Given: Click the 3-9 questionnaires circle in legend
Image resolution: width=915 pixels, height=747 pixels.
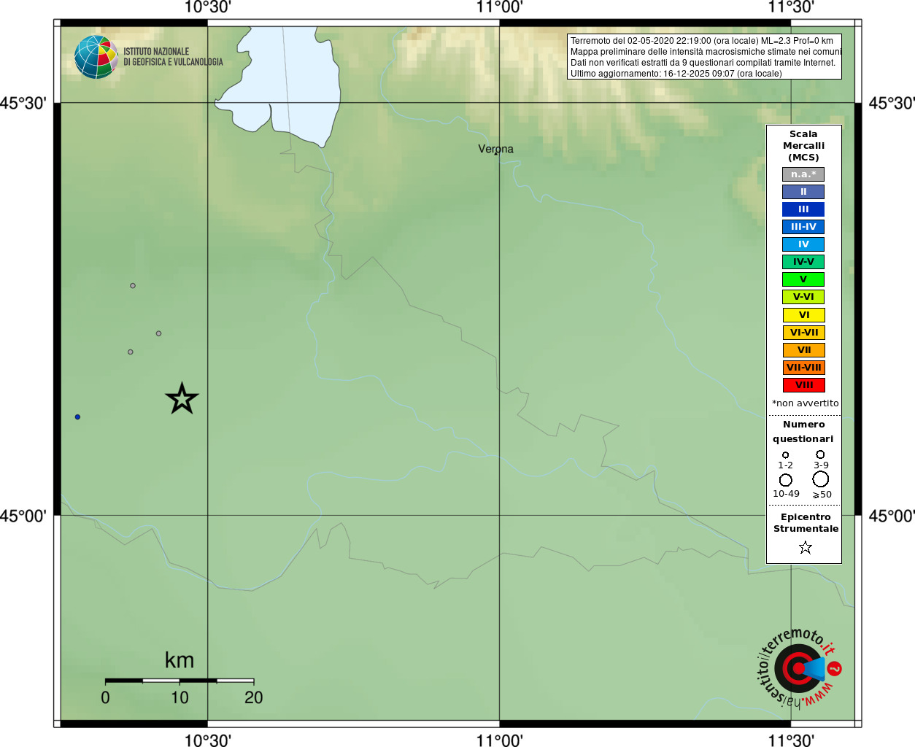Looking at the screenshot, I should pos(820,454).
